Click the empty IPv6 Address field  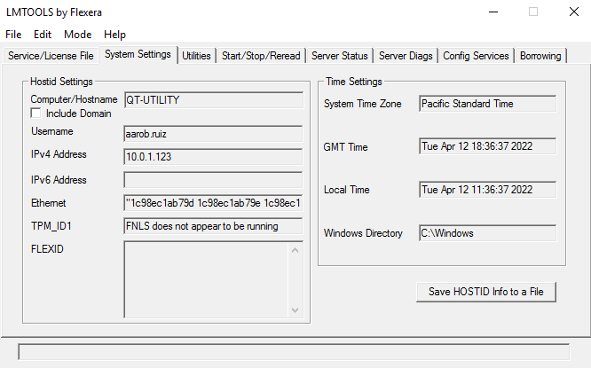[213, 180]
